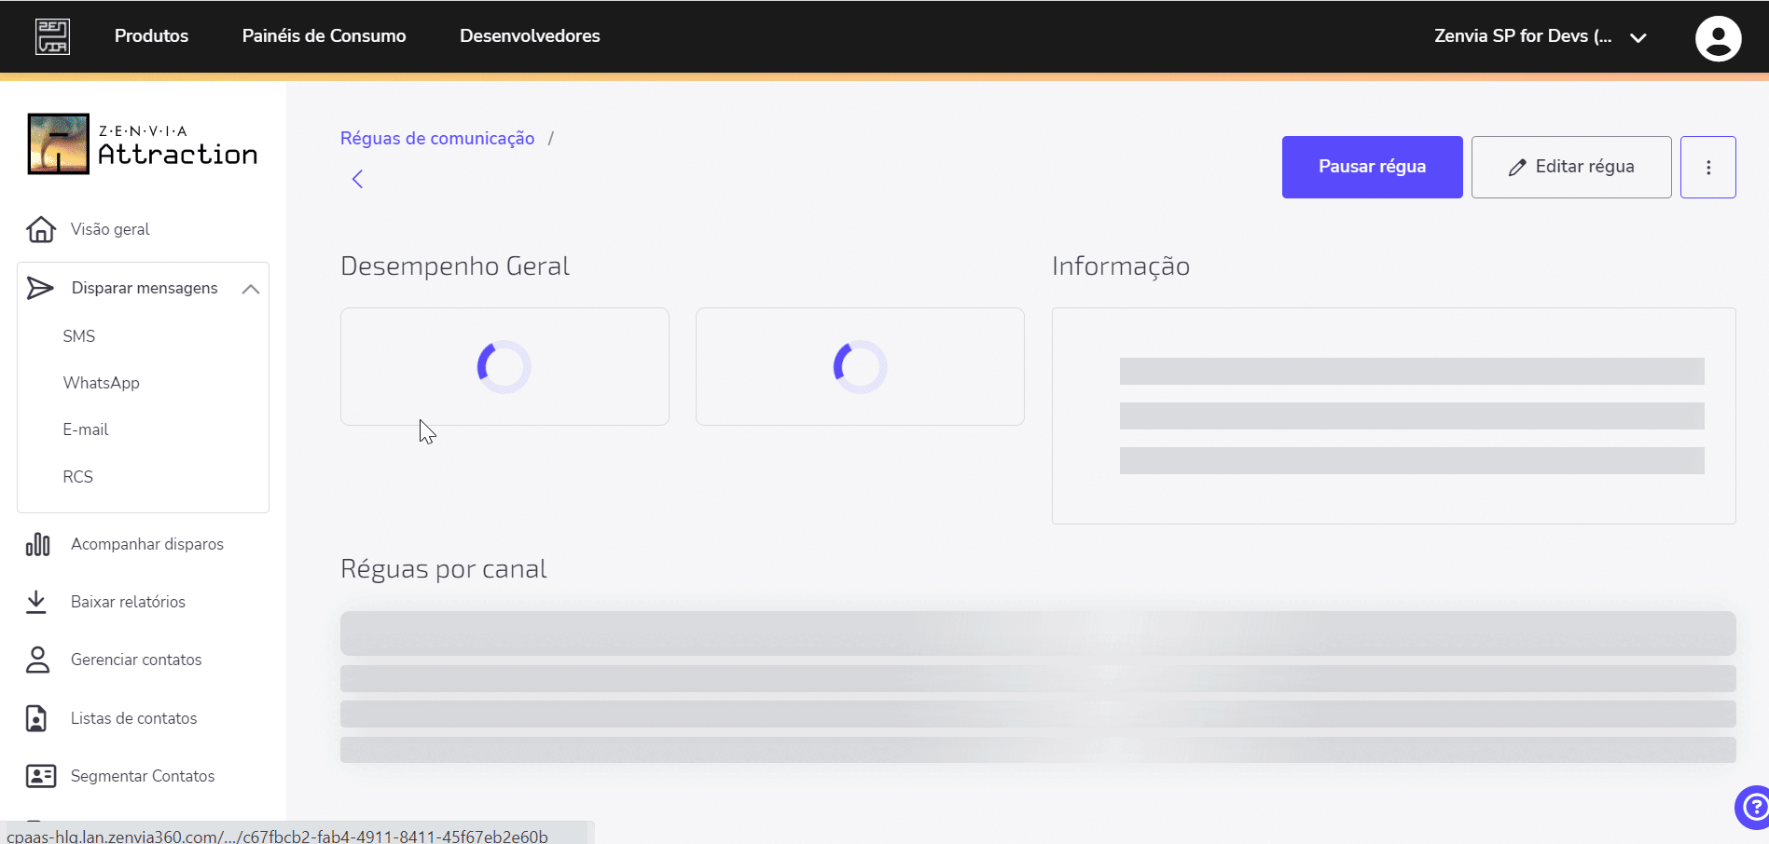The height and width of the screenshot is (844, 1769).
Task: Open the Desenvolvedores menu
Action: 530,35
